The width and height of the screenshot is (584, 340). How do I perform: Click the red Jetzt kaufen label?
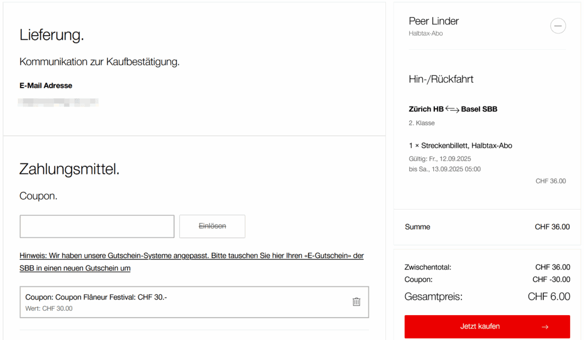click(x=479, y=326)
